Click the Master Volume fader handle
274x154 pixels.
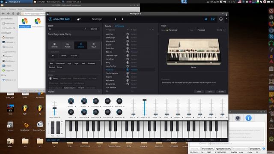pyautogui.click(x=54, y=108)
